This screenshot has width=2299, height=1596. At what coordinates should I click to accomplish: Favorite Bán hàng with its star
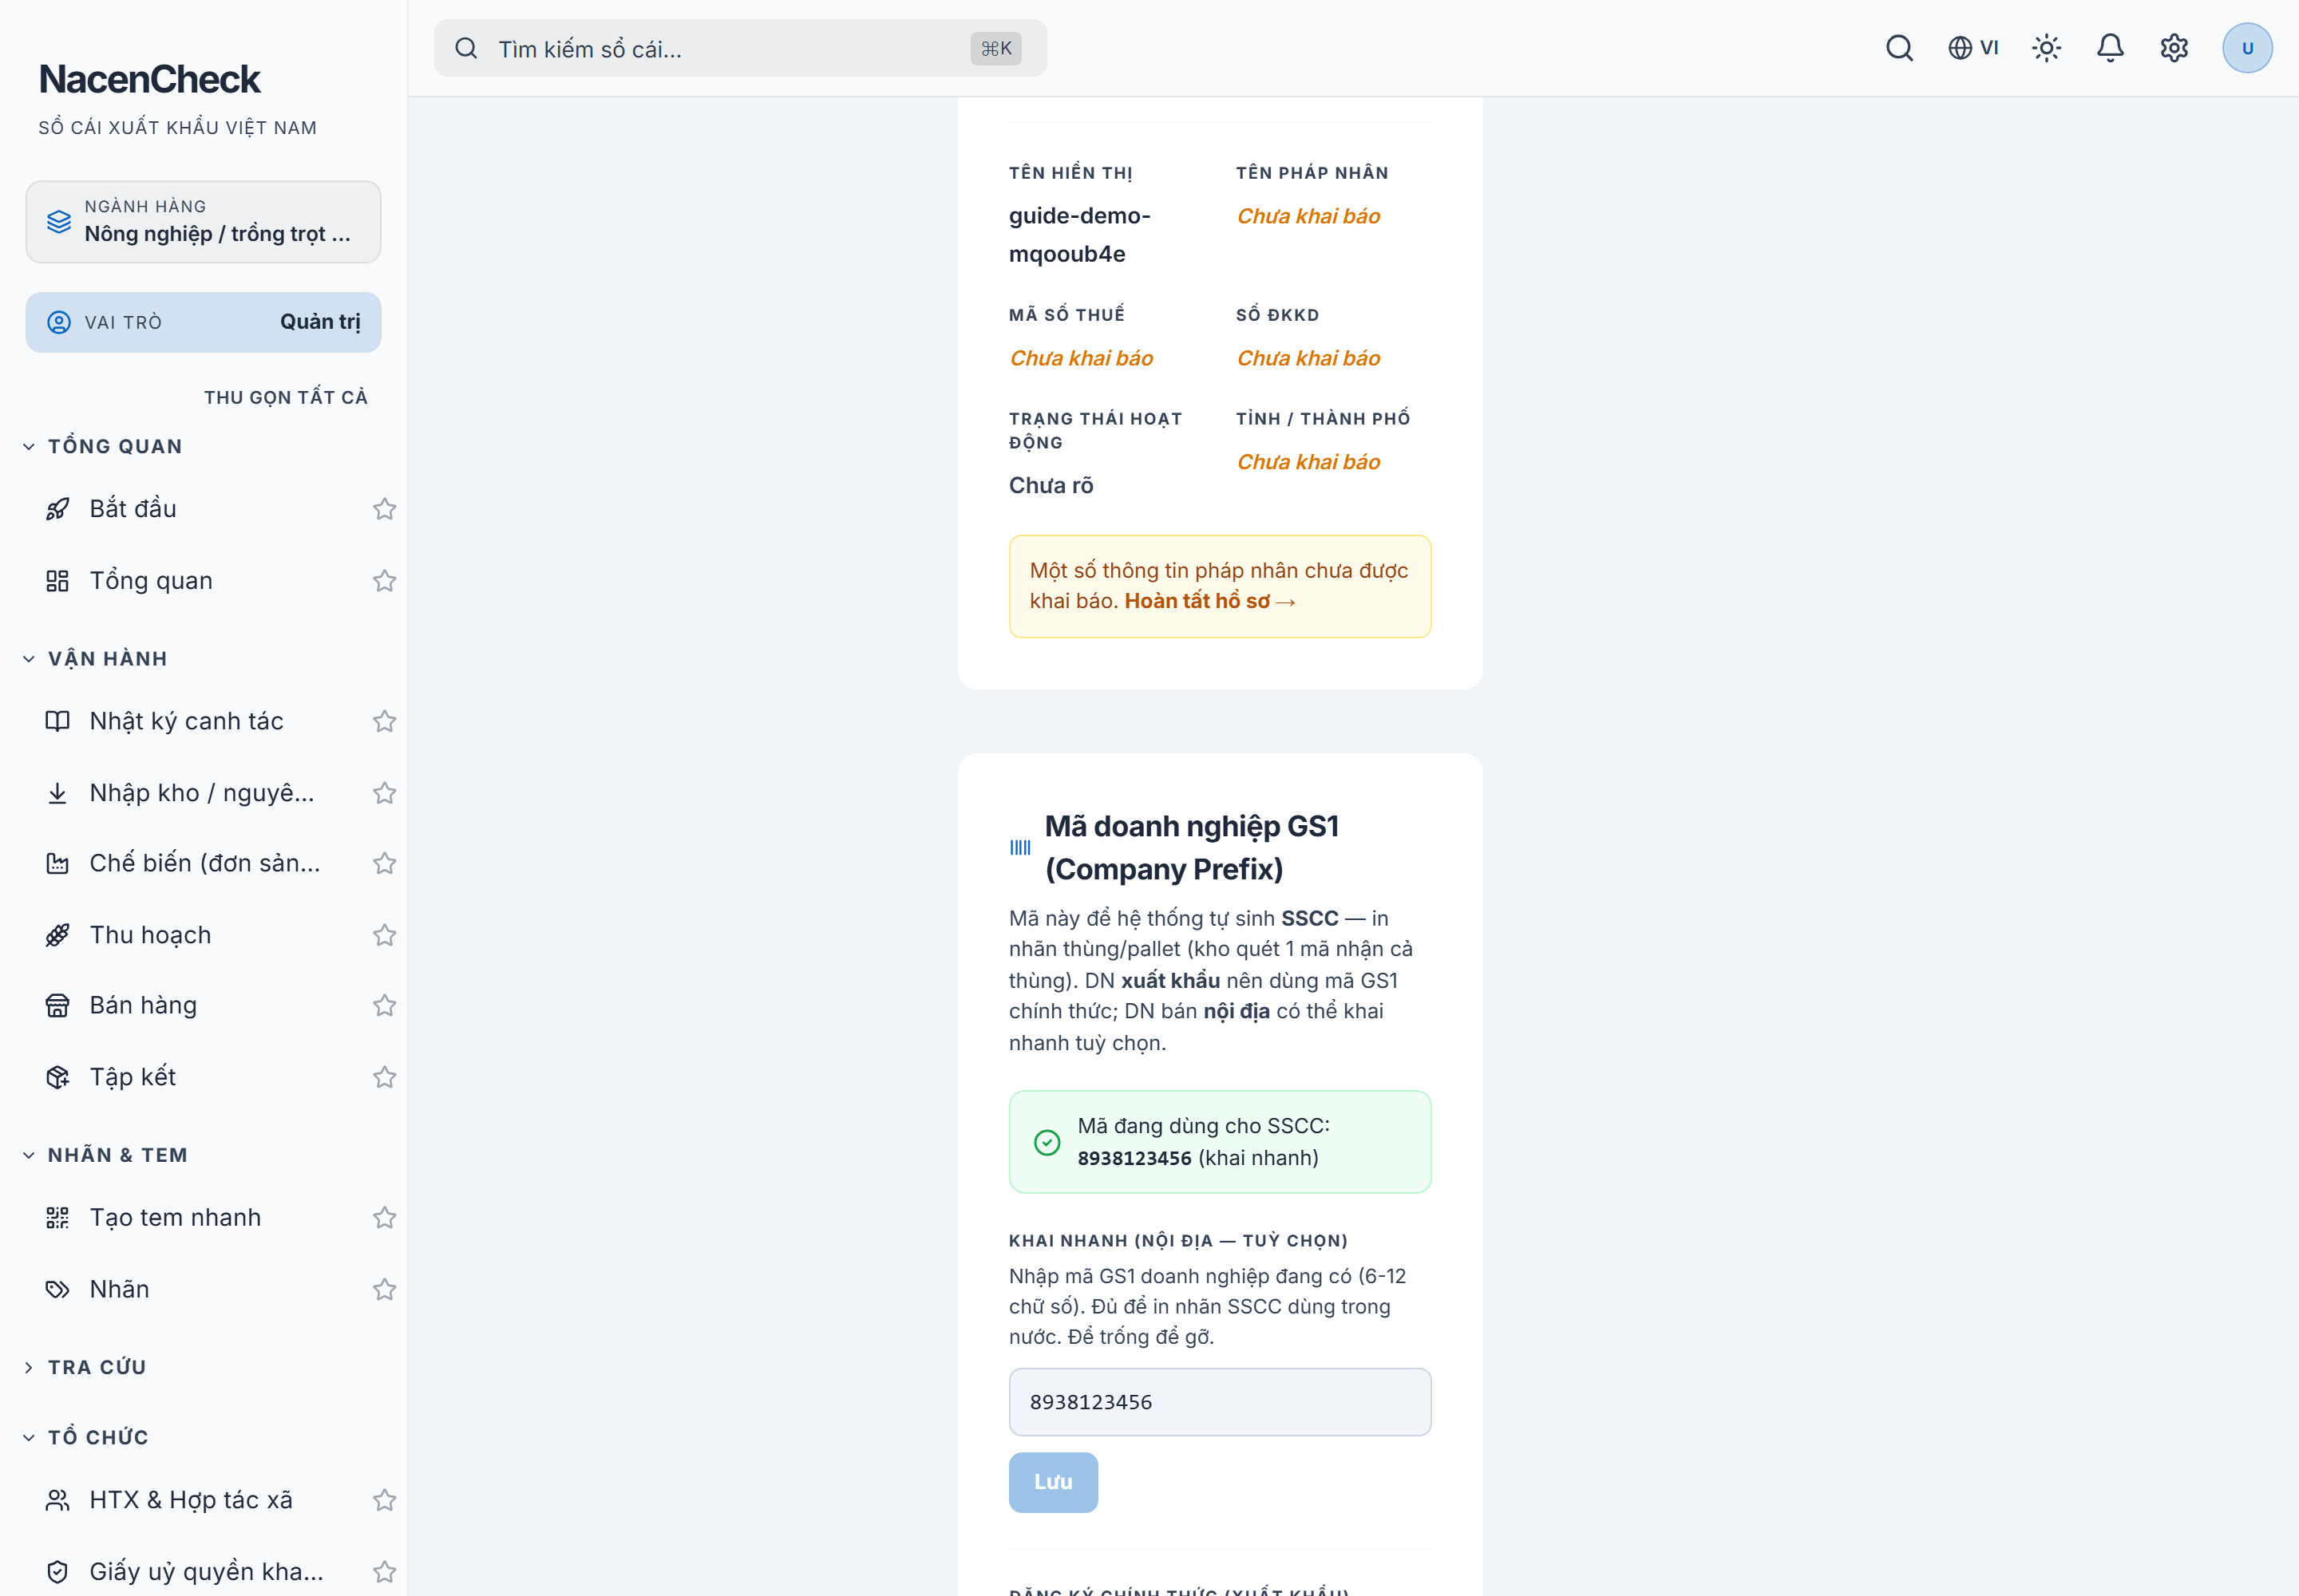coord(384,1005)
